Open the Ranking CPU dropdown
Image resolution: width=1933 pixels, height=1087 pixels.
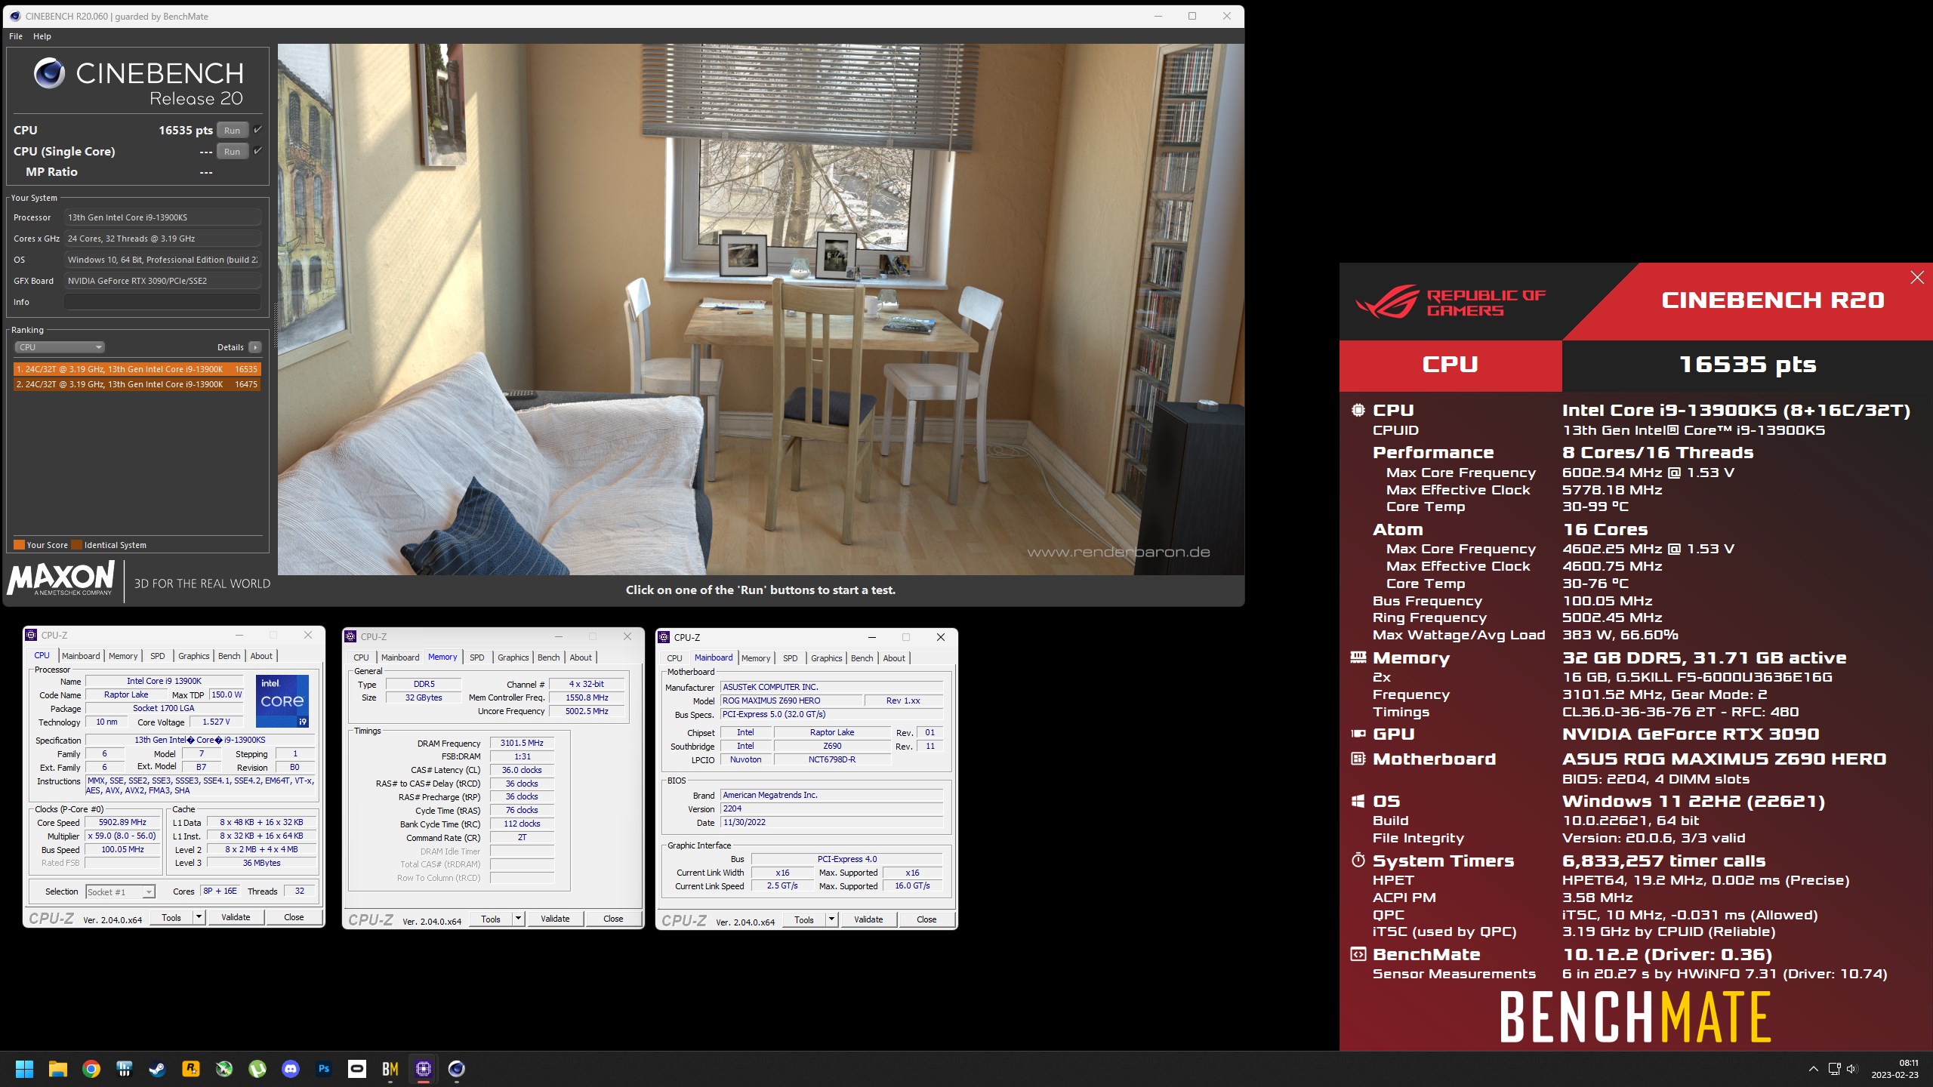59,347
